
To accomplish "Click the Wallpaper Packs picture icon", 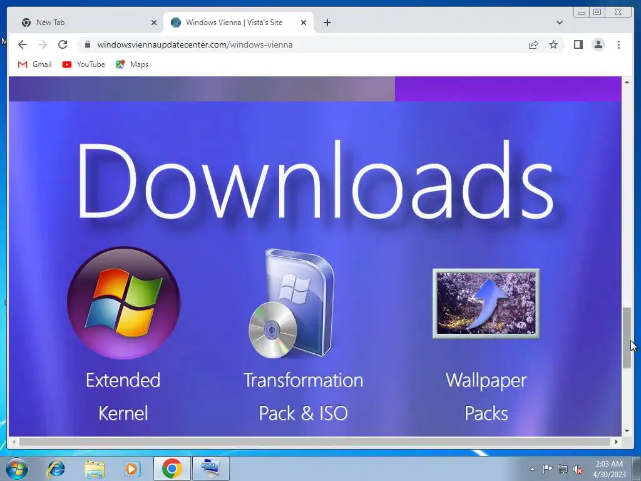I will (x=486, y=303).
